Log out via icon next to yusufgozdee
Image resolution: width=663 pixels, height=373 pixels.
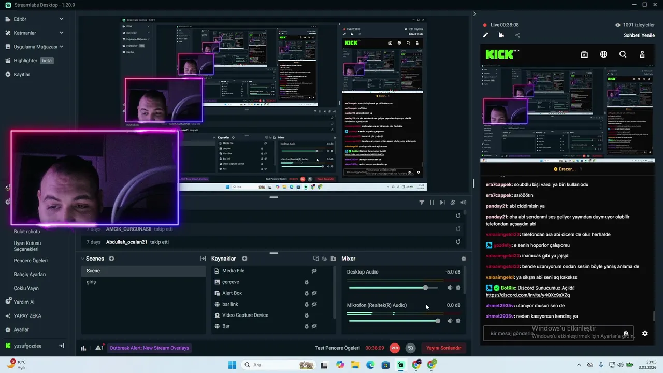coord(61,346)
